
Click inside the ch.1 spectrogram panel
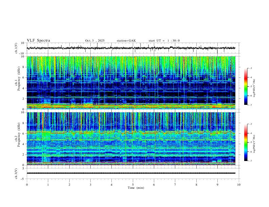click(x=131, y=83)
